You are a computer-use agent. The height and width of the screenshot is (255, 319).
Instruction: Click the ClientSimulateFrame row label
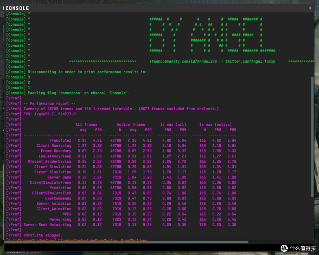[x=51, y=183]
